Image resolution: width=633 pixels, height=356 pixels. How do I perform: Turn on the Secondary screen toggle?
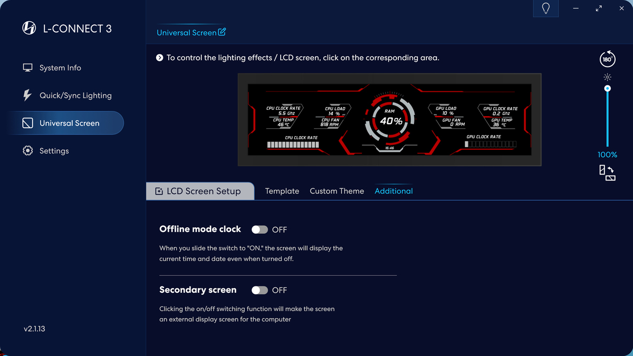tap(260, 290)
